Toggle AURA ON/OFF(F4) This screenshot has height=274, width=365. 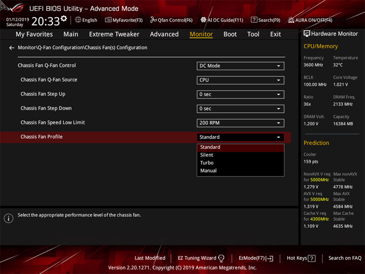[310, 20]
